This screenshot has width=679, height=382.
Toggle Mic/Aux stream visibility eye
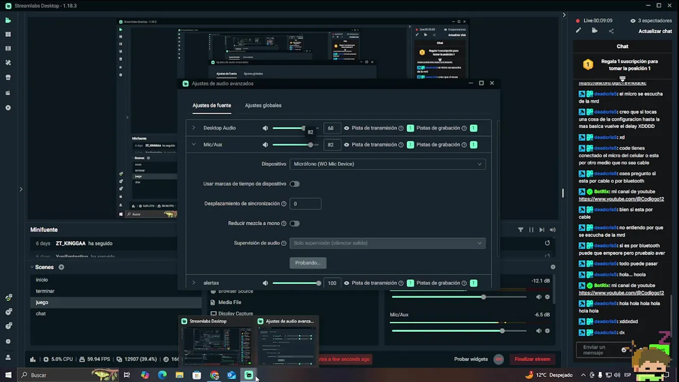pos(346,145)
